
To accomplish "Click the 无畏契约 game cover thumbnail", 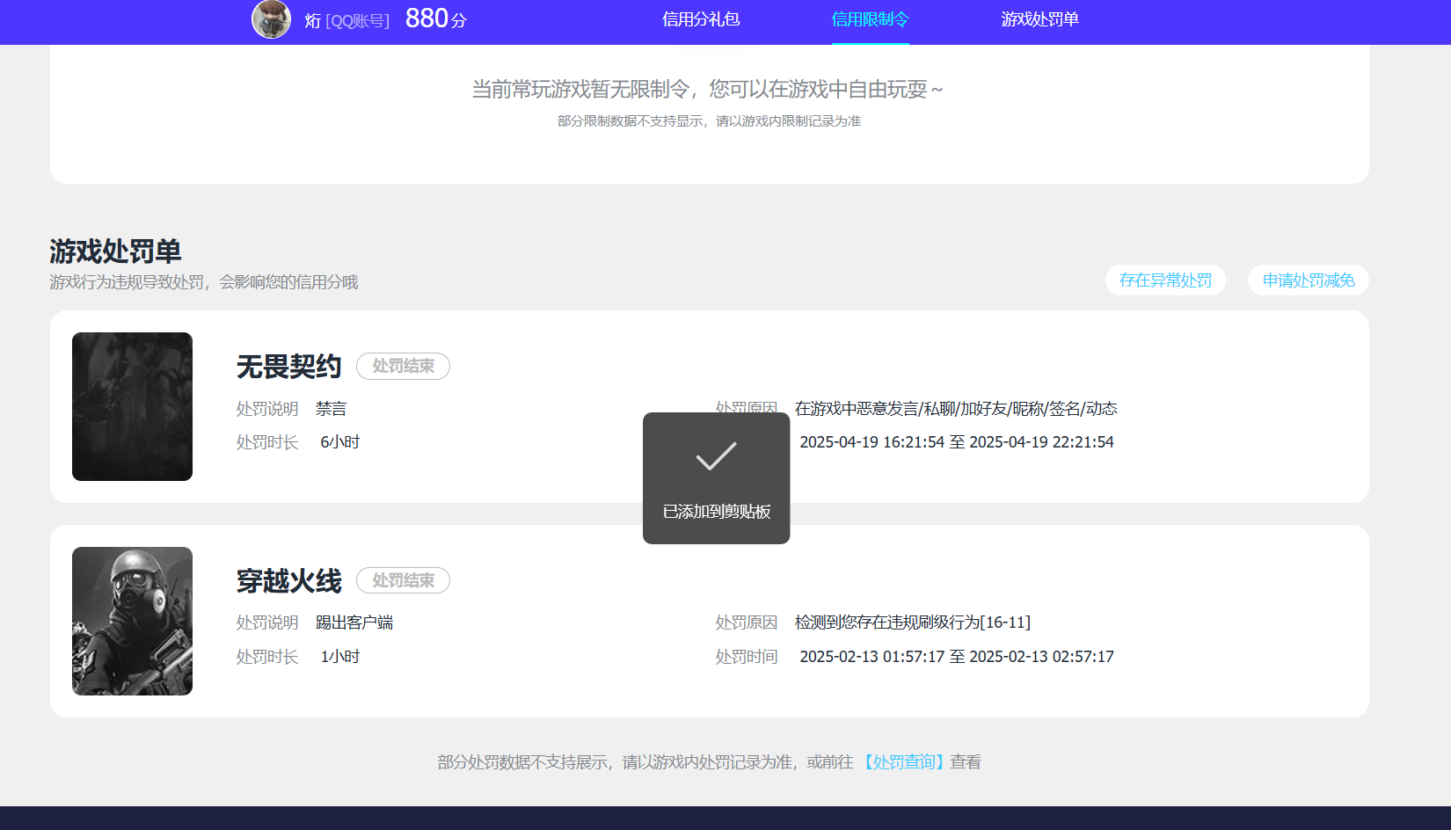I will 132,406.
